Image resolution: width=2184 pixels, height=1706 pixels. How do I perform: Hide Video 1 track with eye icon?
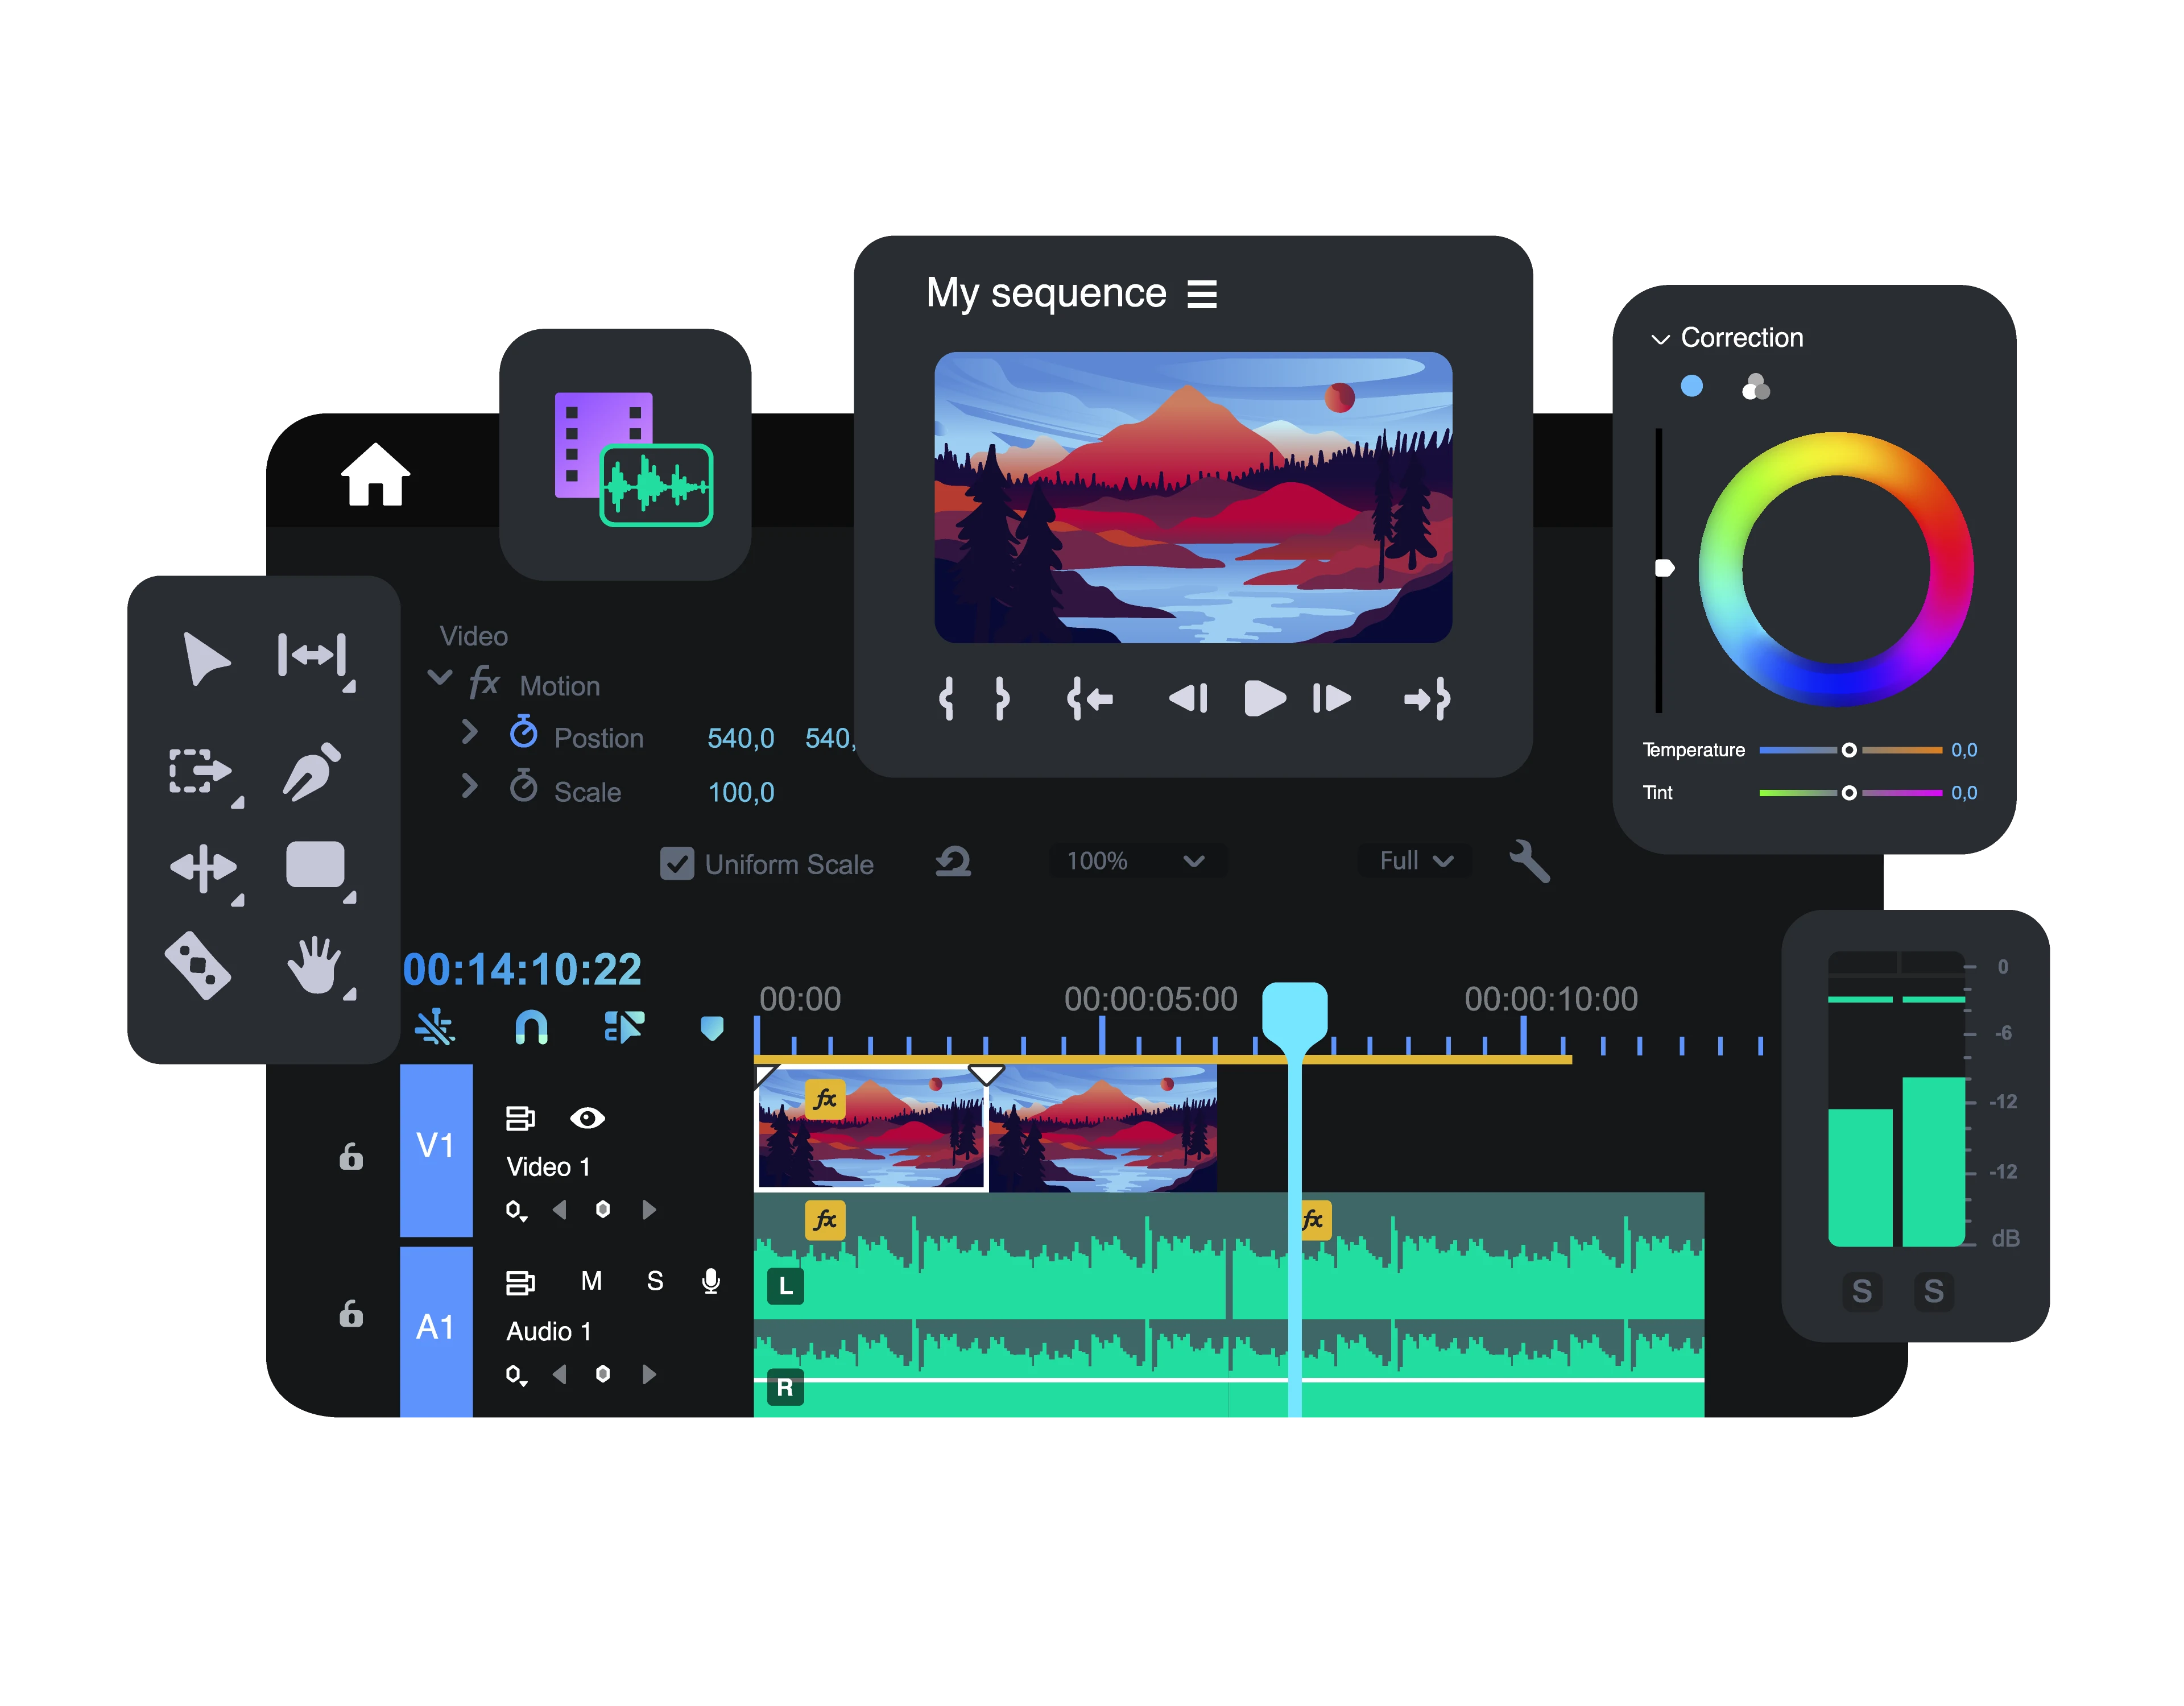point(587,1118)
